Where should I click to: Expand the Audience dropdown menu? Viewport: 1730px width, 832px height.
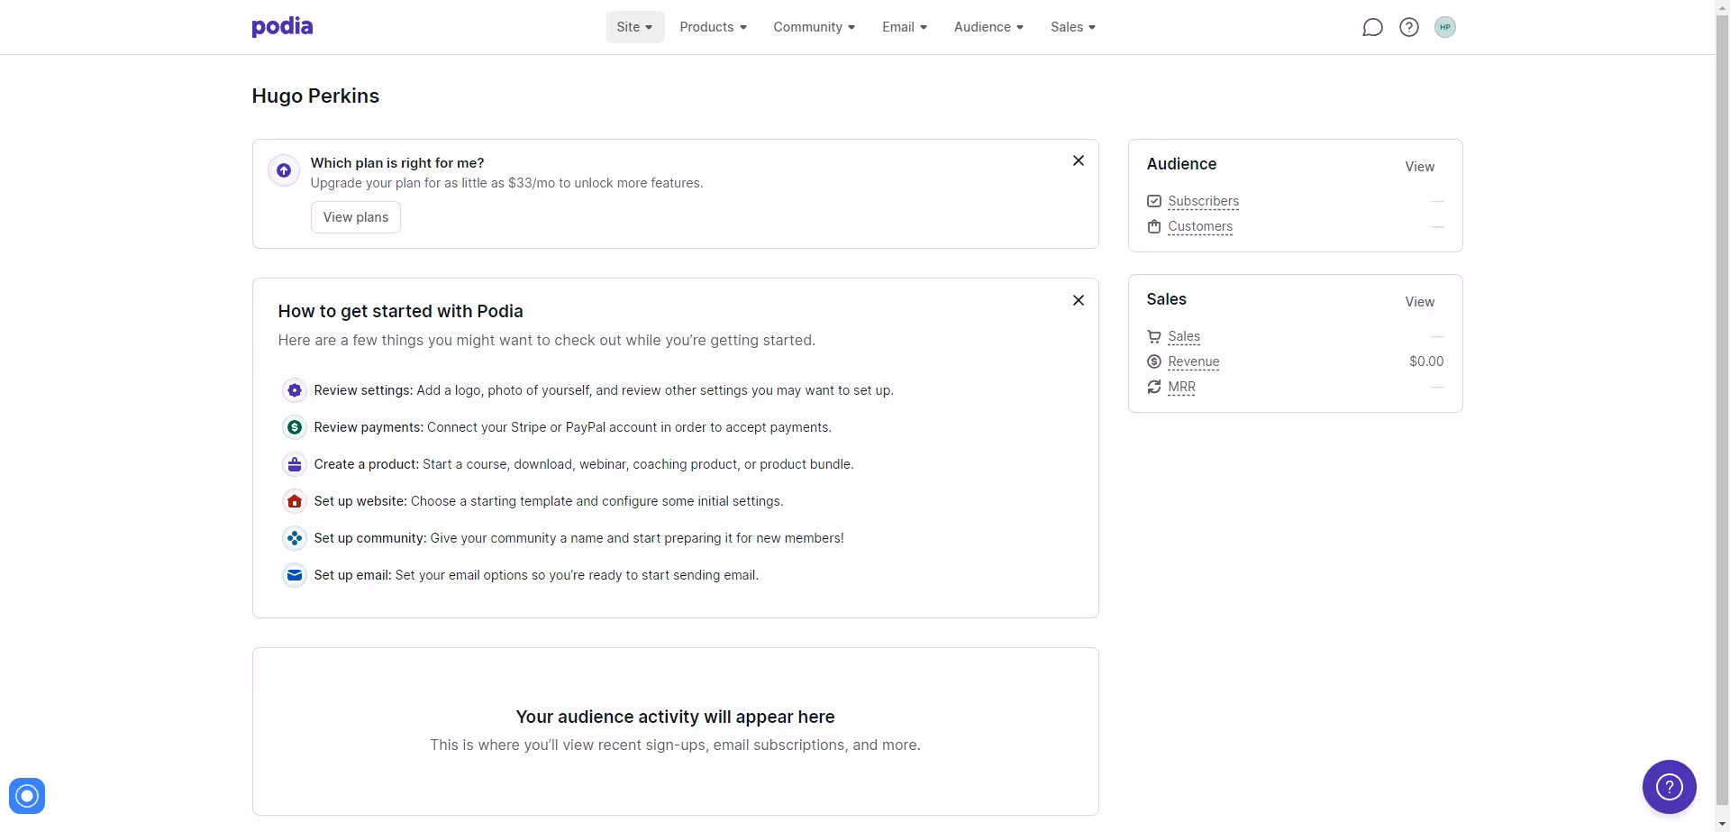[x=989, y=27]
